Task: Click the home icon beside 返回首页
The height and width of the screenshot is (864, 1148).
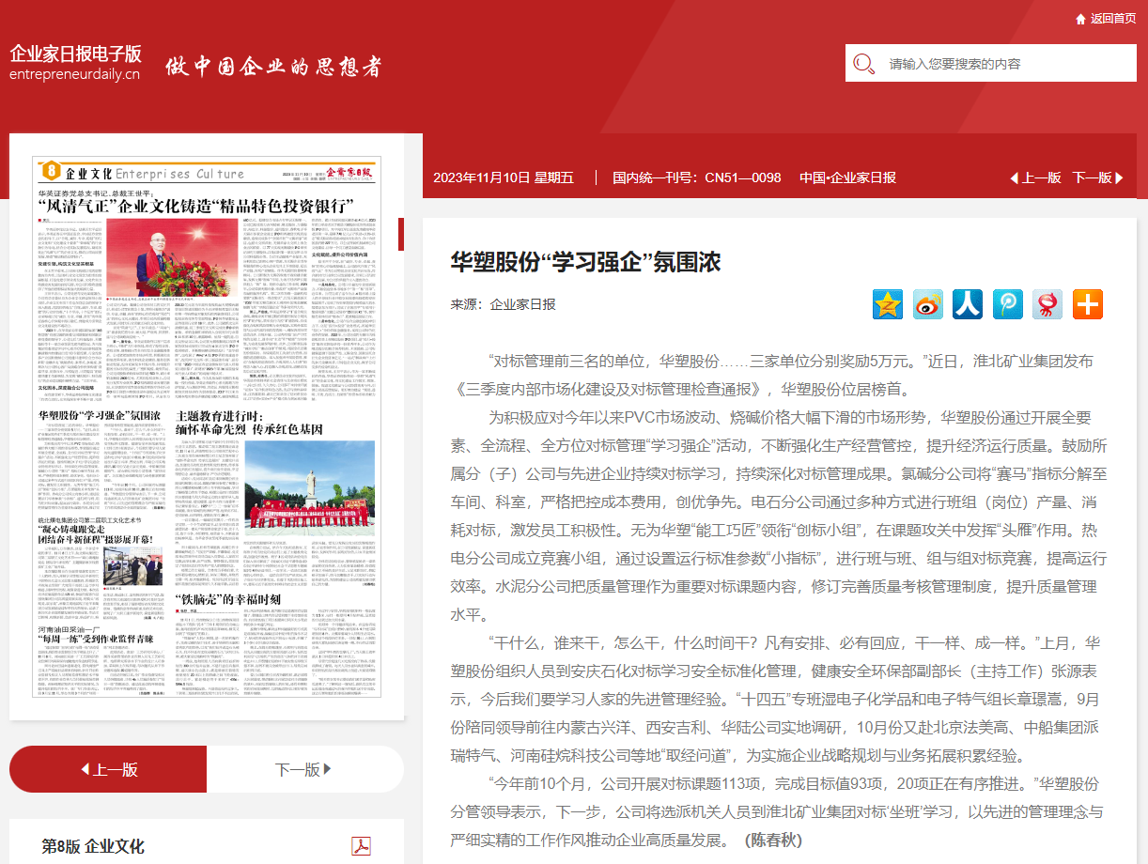Action: [x=1080, y=19]
